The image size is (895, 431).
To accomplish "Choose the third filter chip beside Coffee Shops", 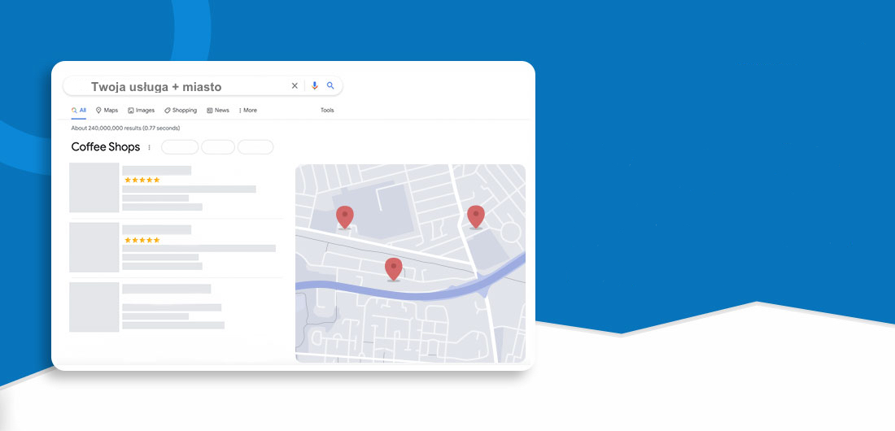I will tap(255, 147).
